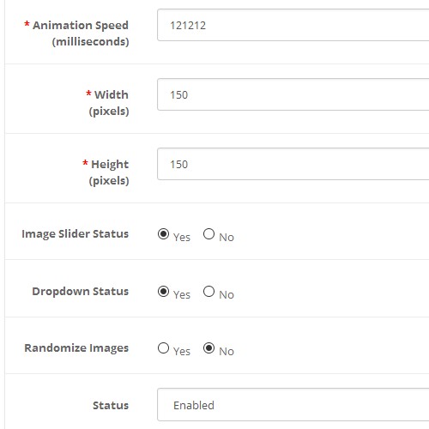The width and height of the screenshot is (429, 429).
Task: Click the Image Slider Status label
Action: [x=76, y=234]
